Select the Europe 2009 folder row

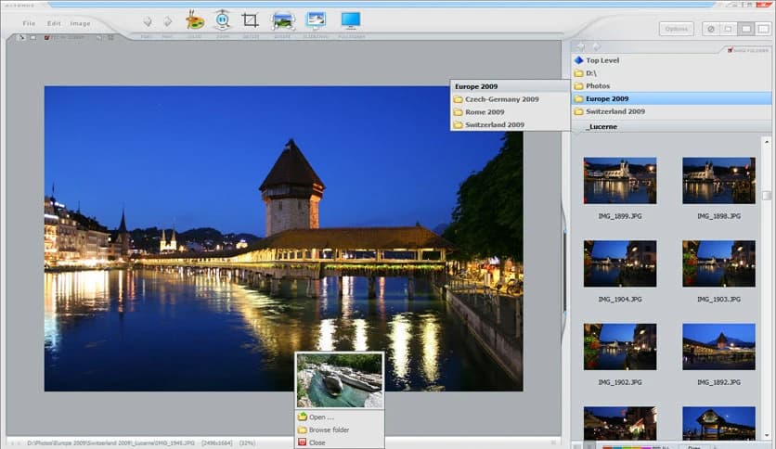671,98
